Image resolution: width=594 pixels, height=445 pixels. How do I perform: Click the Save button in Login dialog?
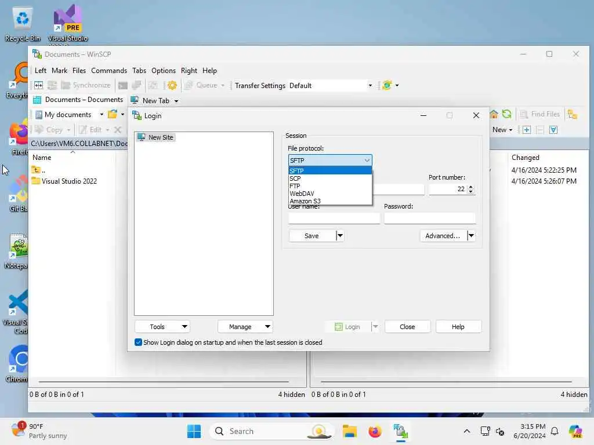[312, 236]
